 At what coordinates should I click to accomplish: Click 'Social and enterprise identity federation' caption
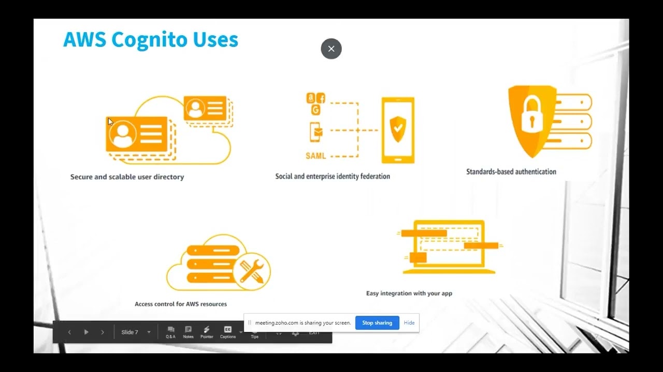[333, 176]
